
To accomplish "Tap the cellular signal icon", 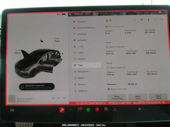I will 161,19.
